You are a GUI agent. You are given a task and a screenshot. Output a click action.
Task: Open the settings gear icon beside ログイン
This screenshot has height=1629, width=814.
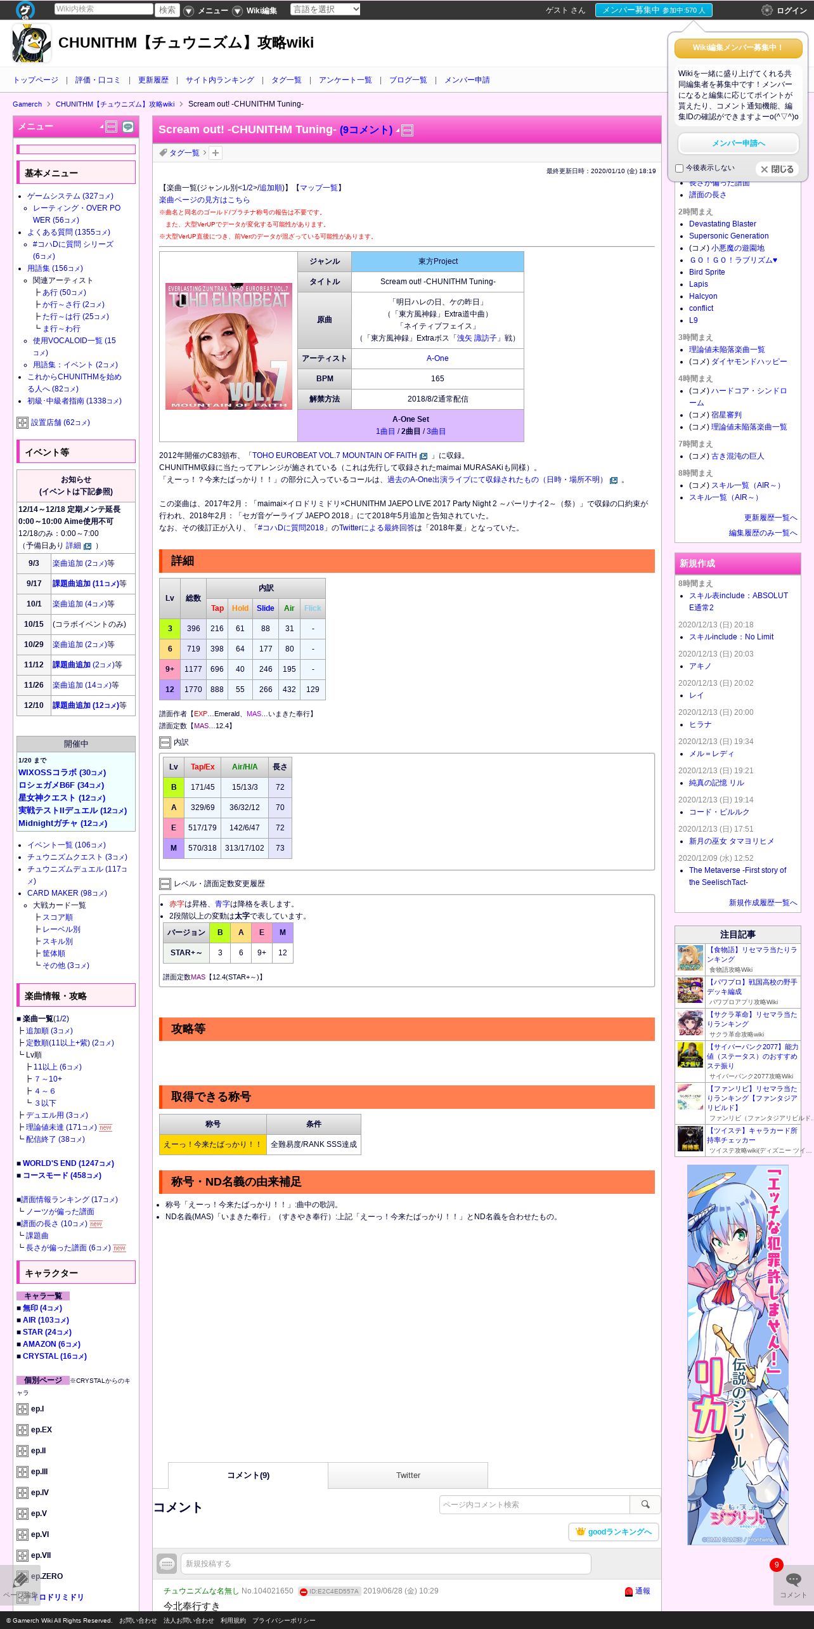click(767, 10)
